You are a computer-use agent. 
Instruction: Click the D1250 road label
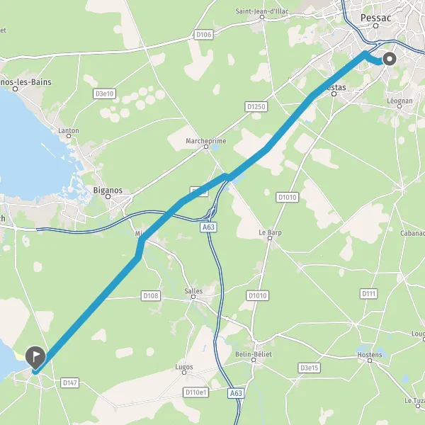pyautogui.click(x=256, y=106)
